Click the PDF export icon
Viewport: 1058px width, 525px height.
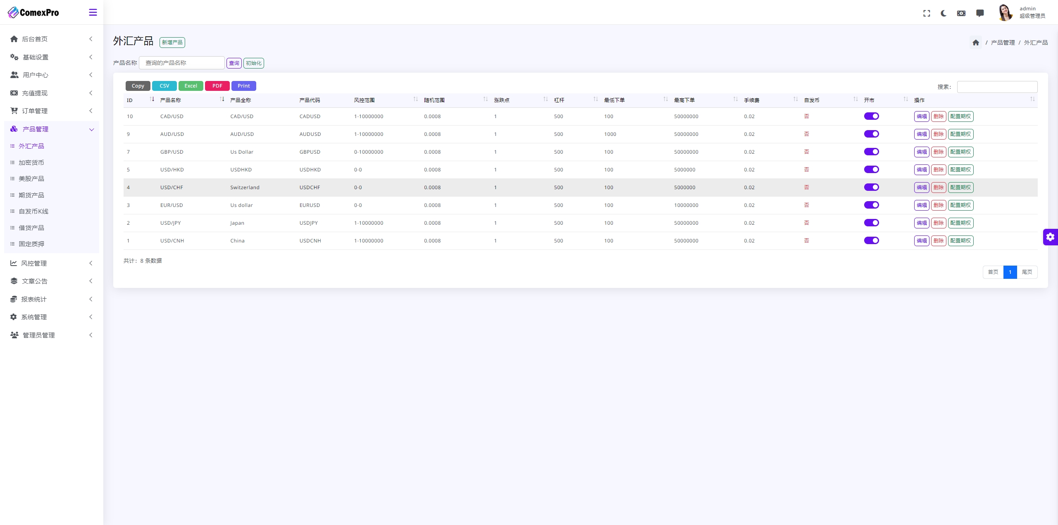tap(217, 86)
